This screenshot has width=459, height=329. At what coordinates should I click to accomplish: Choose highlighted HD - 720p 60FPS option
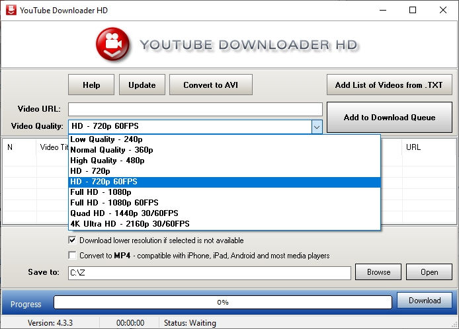[x=224, y=182]
